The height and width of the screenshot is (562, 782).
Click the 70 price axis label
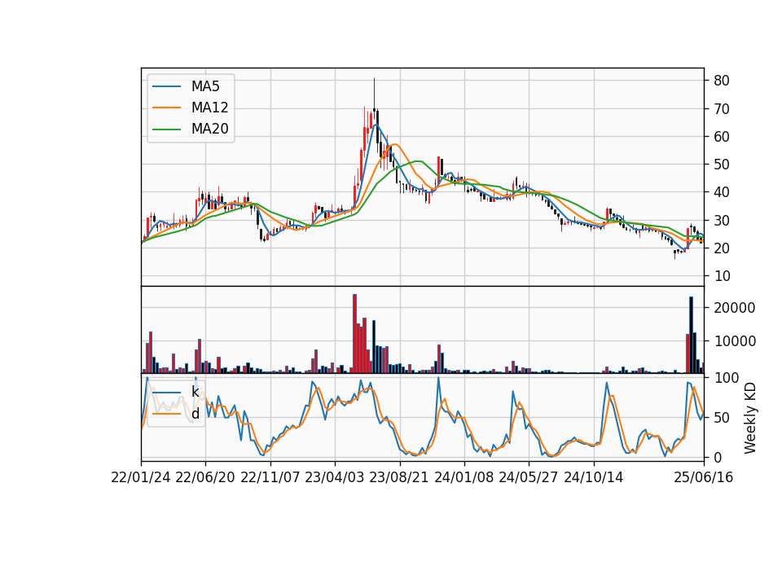coord(722,108)
